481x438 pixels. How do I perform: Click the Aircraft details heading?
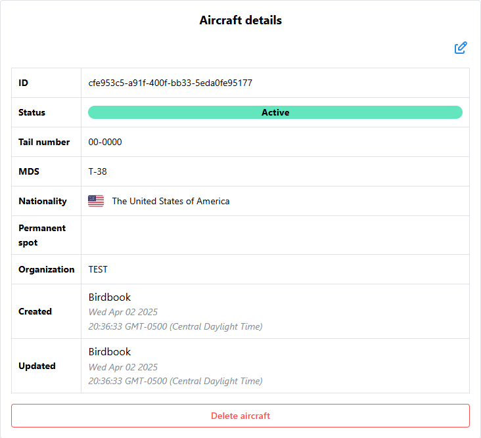tap(240, 20)
